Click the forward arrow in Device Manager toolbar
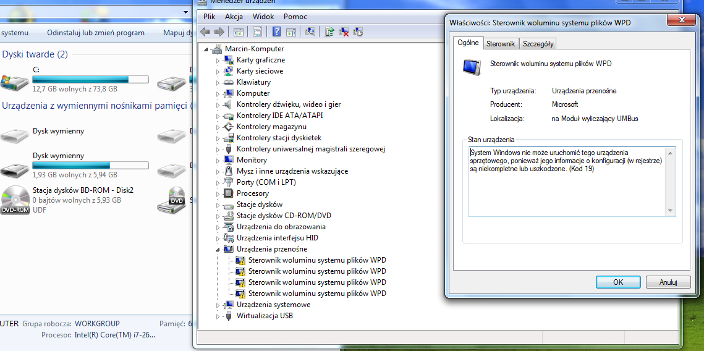The width and height of the screenshot is (704, 351). pyautogui.click(x=219, y=32)
